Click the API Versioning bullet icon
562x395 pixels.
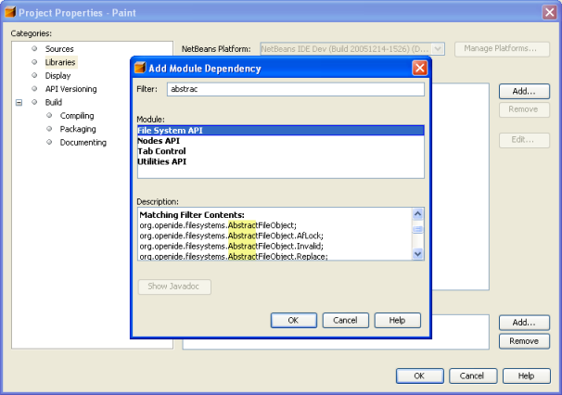click(34, 88)
